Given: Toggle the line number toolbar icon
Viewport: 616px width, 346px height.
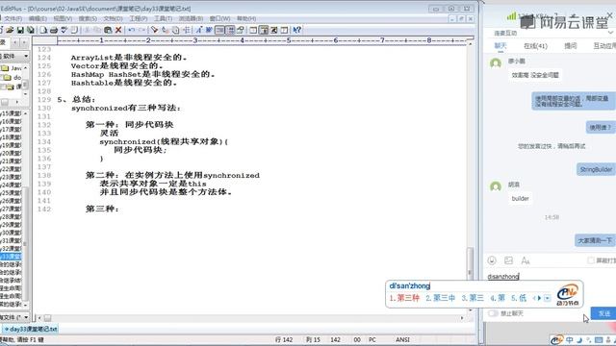Looking at the screenshot, I should (x=230, y=30).
